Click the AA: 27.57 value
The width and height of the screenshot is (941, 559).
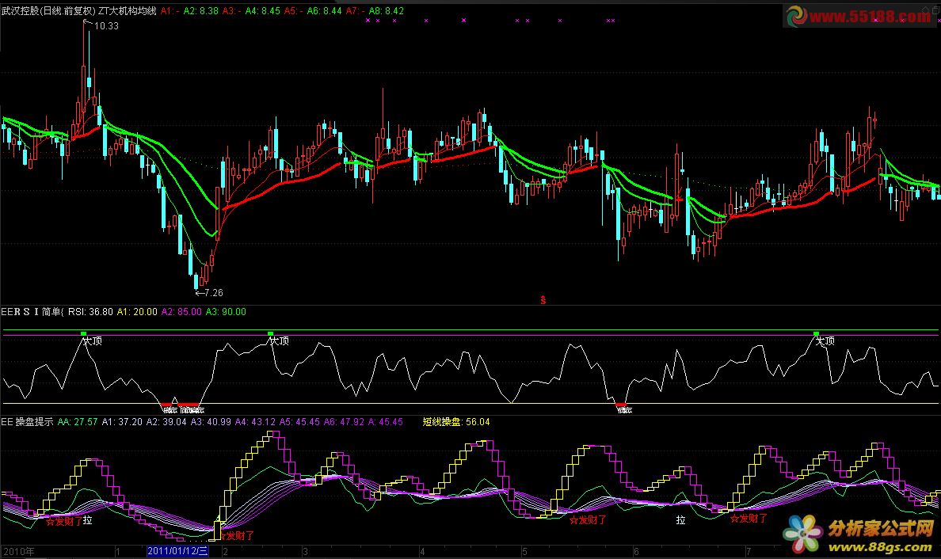click(x=78, y=422)
